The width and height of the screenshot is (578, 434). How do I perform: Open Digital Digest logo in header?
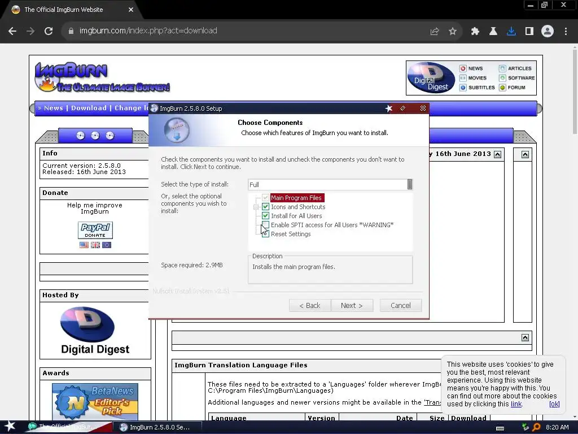[x=431, y=77]
